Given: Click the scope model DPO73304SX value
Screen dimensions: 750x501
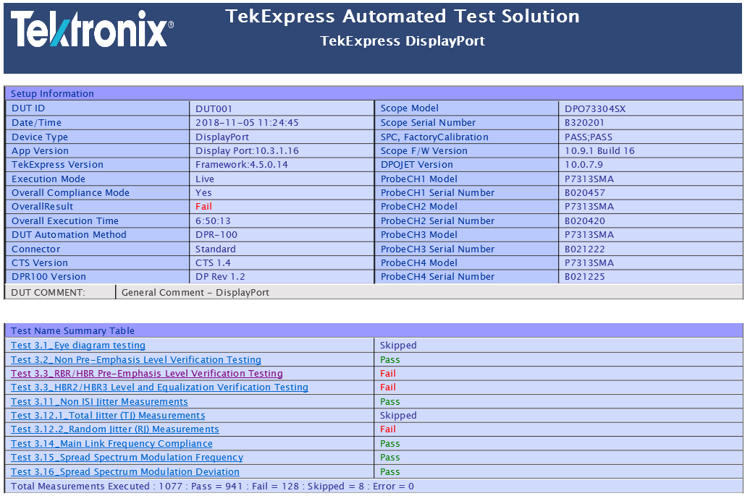Looking at the screenshot, I should 595,108.
